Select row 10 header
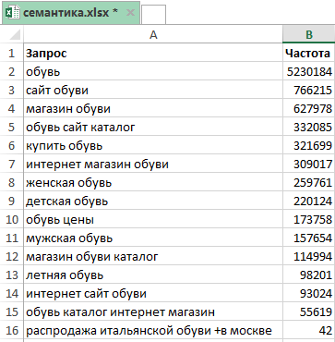Viewport: 335px width, 342px height. click(x=11, y=219)
